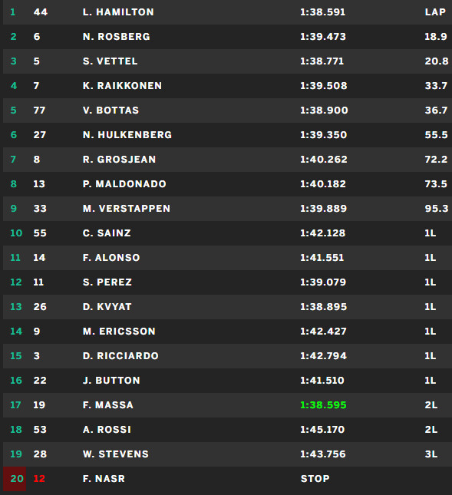
Task: Select M. Ericsson's 1L gap
Action: click(x=431, y=332)
